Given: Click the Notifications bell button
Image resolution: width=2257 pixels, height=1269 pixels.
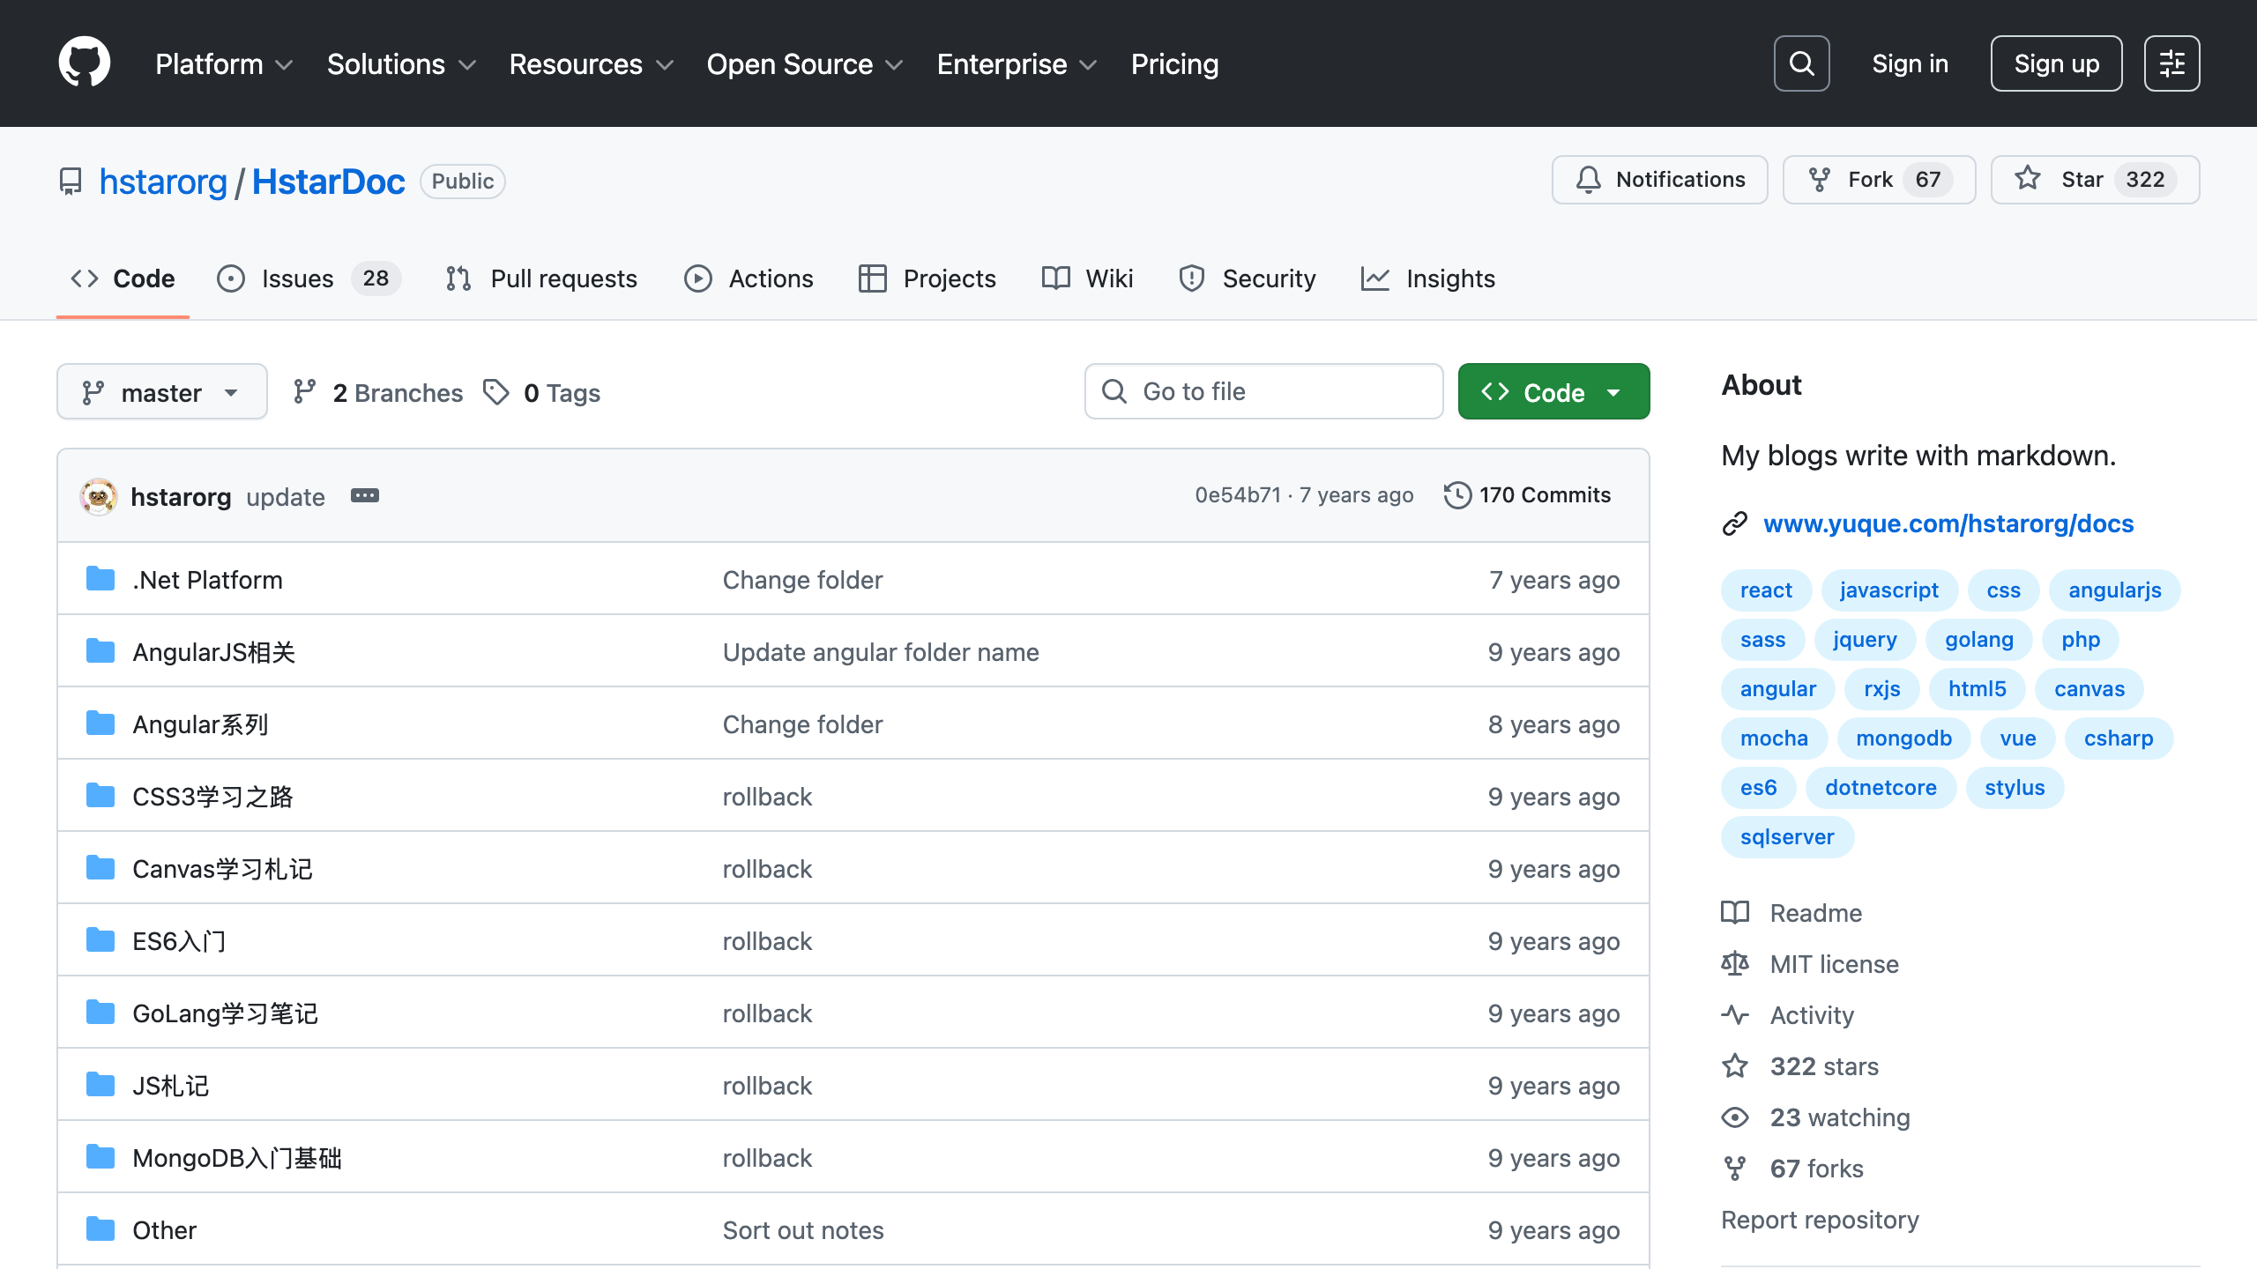Looking at the screenshot, I should click(x=1659, y=180).
